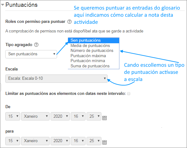Screen dimensions: 187x148
Task: Open the para day dropdown
Action: coord(13,141)
